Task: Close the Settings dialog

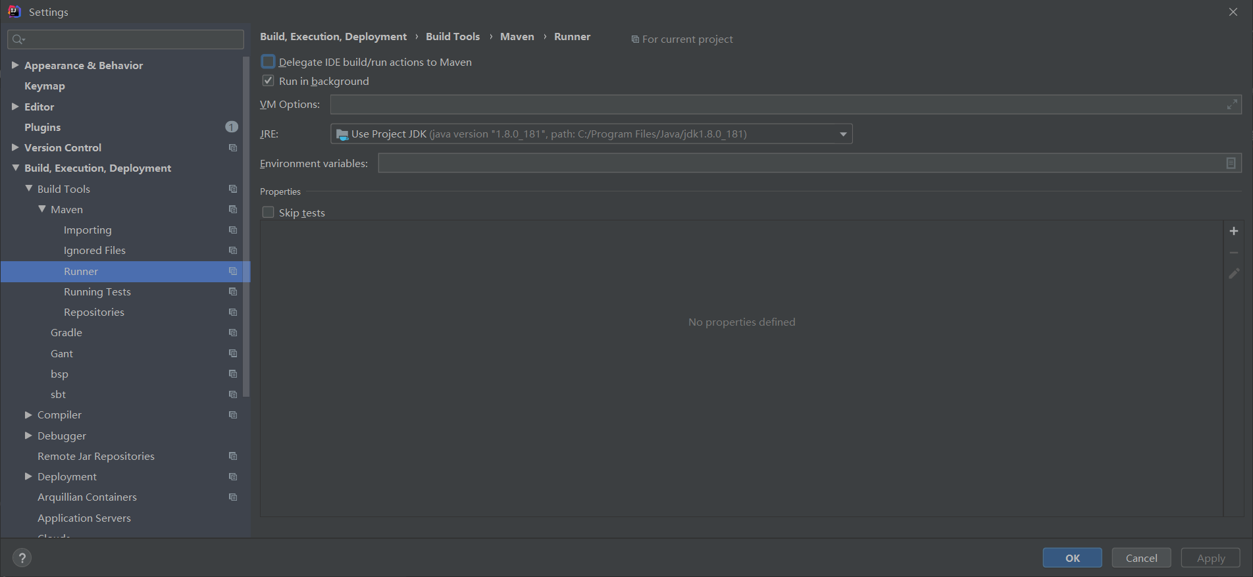Action: (x=1233, y=12)
